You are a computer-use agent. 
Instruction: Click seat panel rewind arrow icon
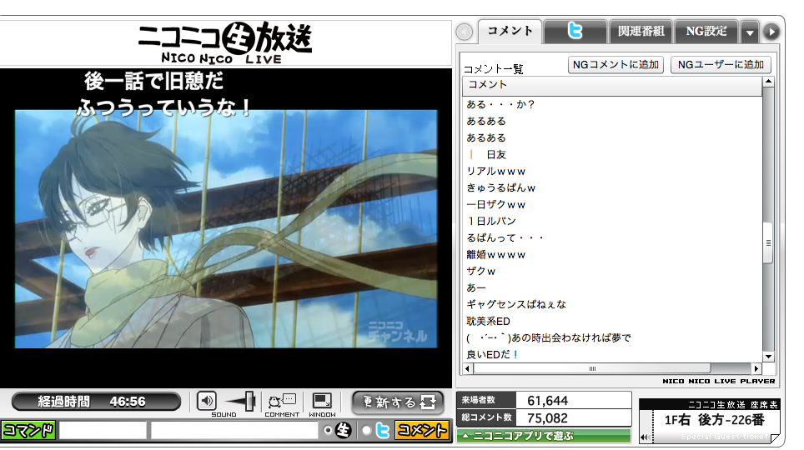pyautogui.click(x=645, y=437)
